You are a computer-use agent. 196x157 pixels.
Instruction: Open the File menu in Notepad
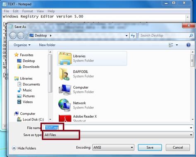coord(6,11)
